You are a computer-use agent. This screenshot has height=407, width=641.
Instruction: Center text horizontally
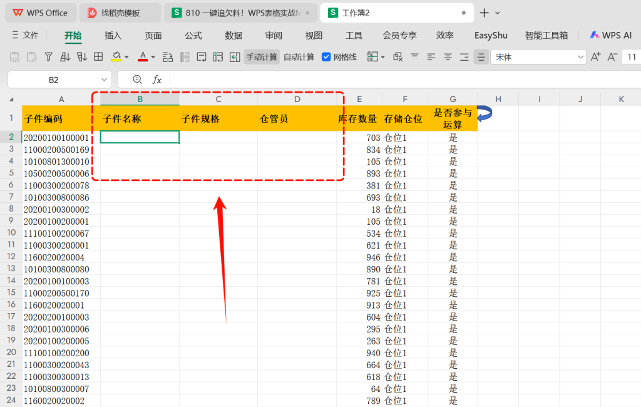click(x=448, y=57)
